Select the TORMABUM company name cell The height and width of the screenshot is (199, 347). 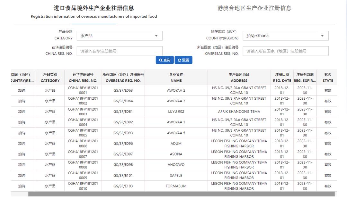pos(176,186)
